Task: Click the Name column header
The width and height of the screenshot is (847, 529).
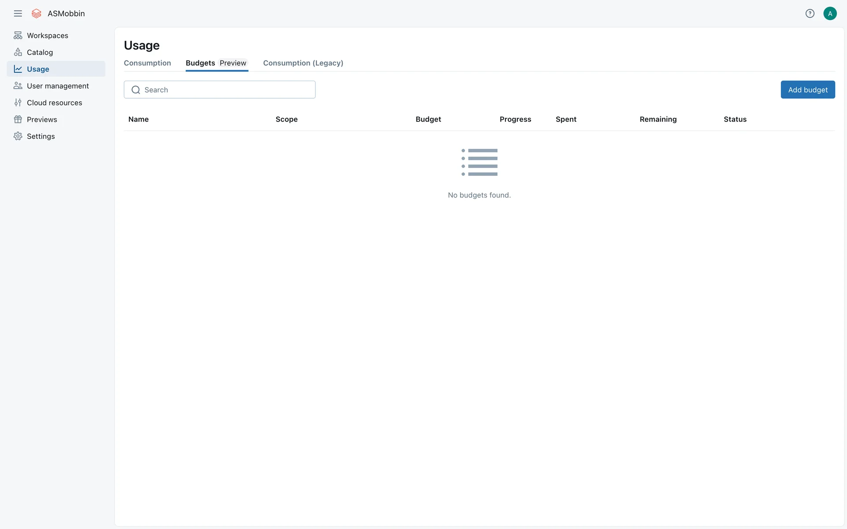Action: pos(139,119)
